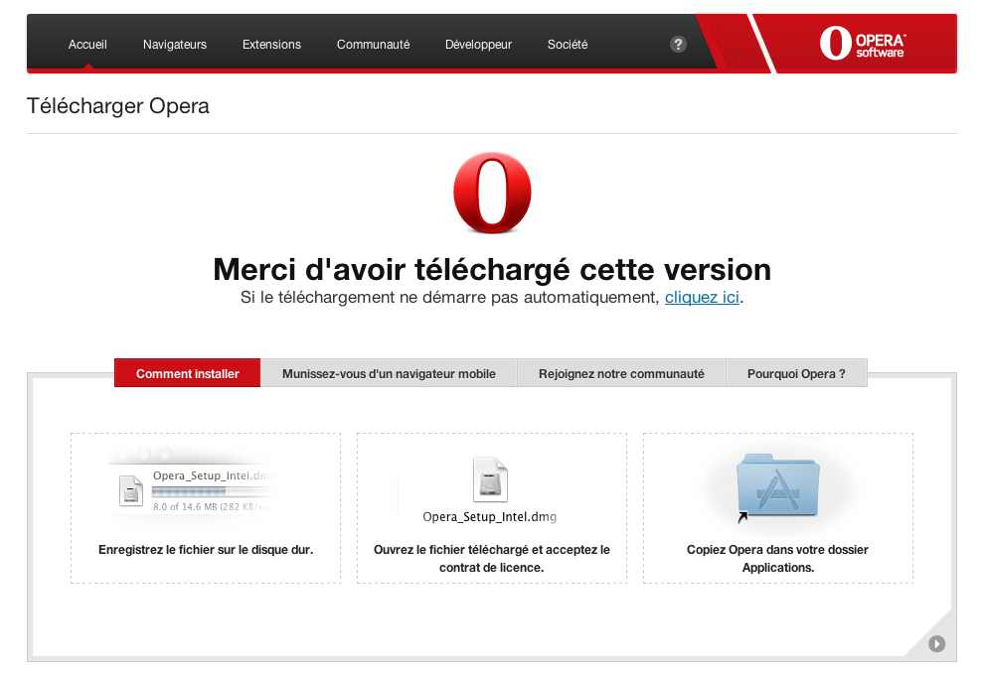
Task: Click the small downloading file icon
Action: point(131,490)
